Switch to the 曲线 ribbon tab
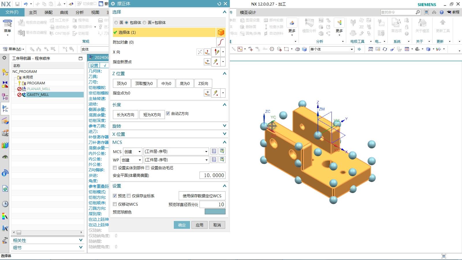Viewport: 462px width, 260px height. pyautogui.click(x=64, y=12)
